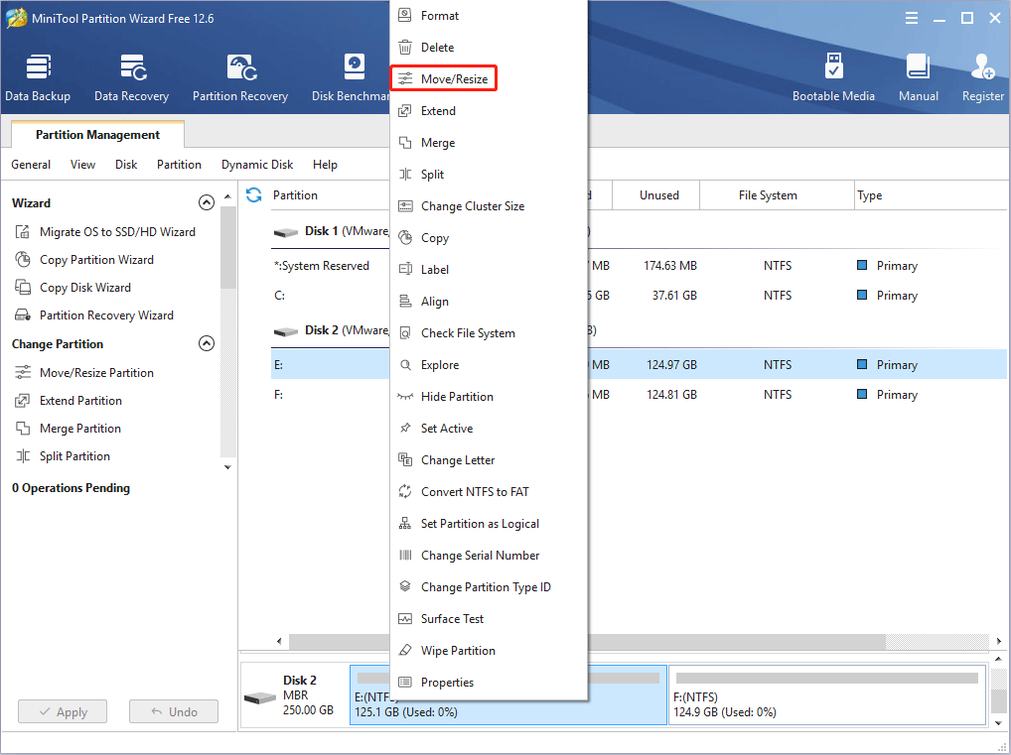
Task: Open Partition Recovery in the toolbar
Action: coord(240,78)
